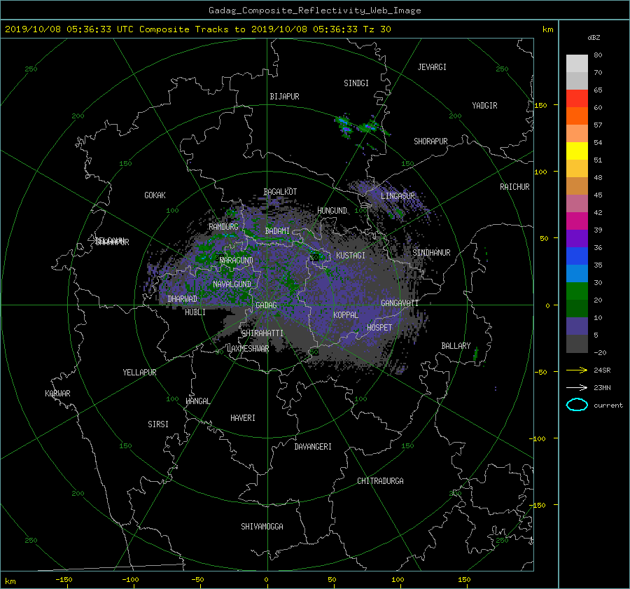Click the BALLARY city label
Image resolution: width=630 pixels, height=589 pixels.
tap(456, 346)
